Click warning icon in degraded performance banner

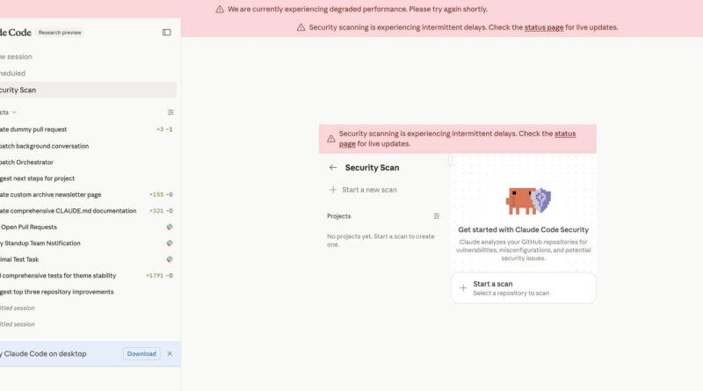(220, 10)
